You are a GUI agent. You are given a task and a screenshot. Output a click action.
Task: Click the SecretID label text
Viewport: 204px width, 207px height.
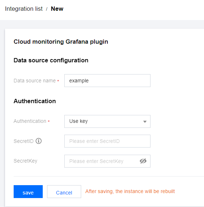24,141
